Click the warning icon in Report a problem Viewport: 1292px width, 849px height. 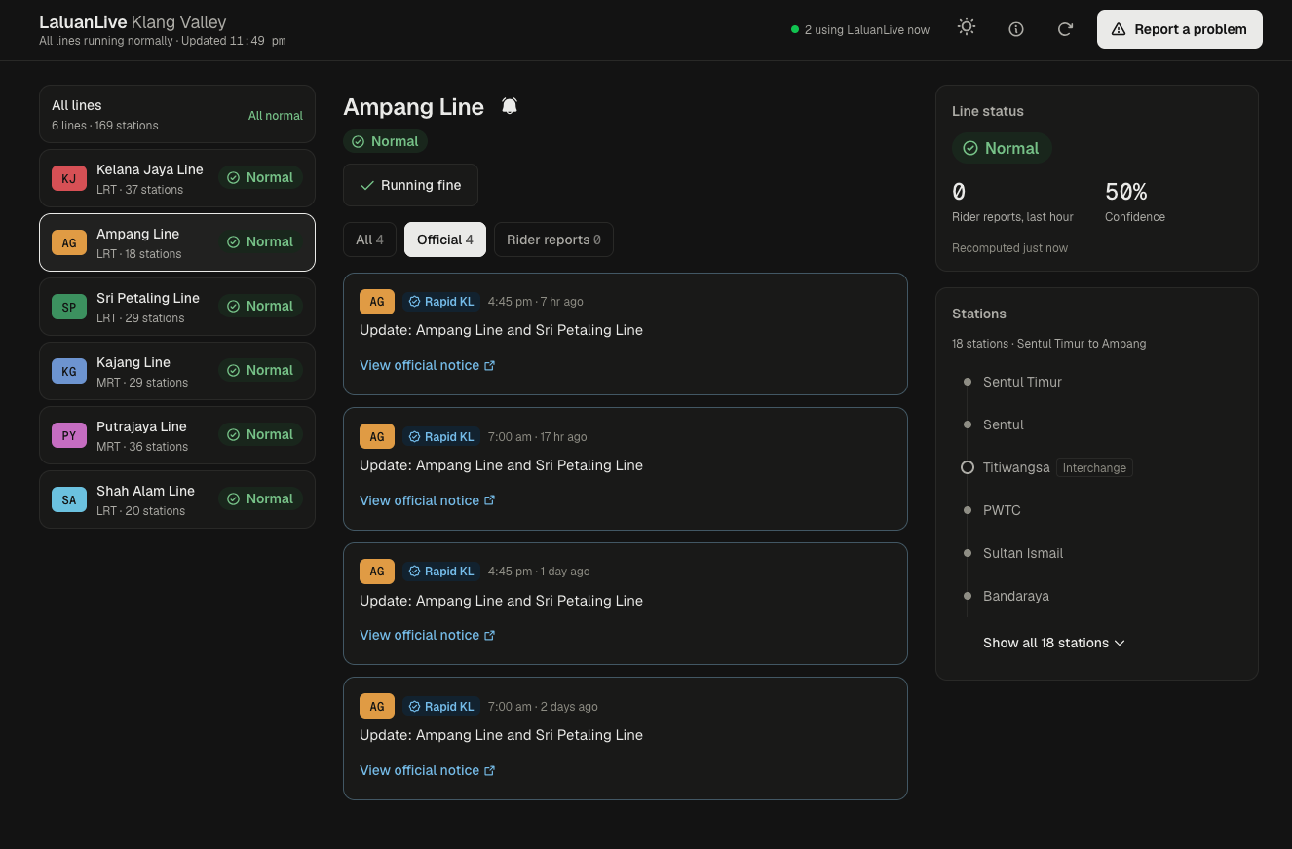click(x=1119, y=29)
